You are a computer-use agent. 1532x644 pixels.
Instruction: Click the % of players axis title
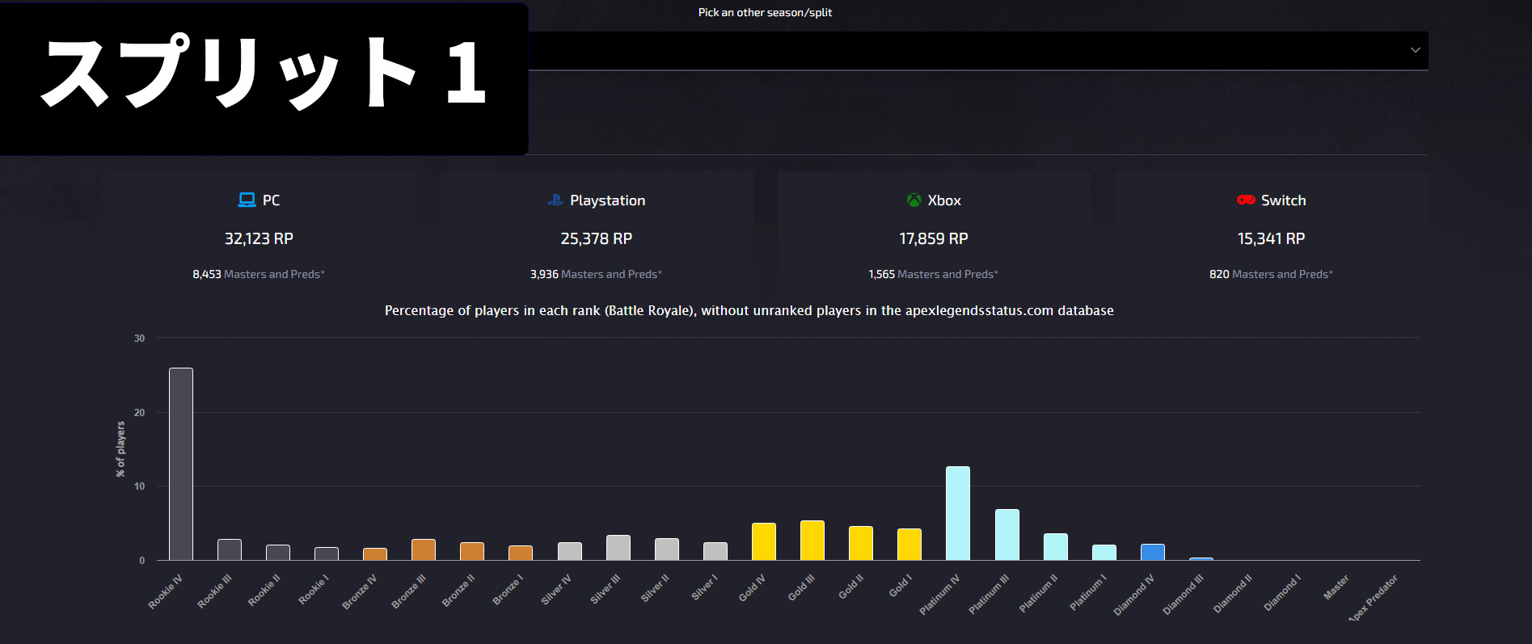121,449
